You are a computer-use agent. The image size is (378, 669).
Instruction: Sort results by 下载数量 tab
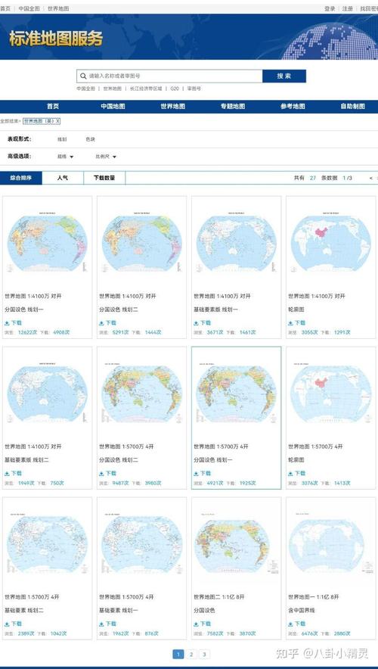point(104,178)
